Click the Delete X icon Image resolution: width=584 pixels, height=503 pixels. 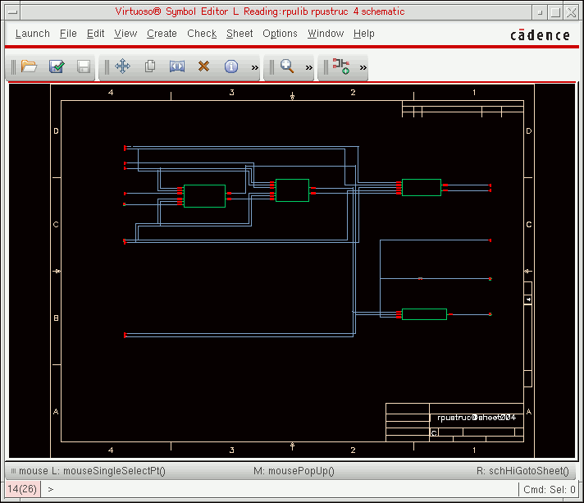(204, 66)
